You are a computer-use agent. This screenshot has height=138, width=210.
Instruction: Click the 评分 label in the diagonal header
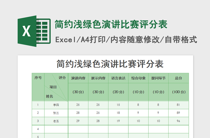pos(62,78)
